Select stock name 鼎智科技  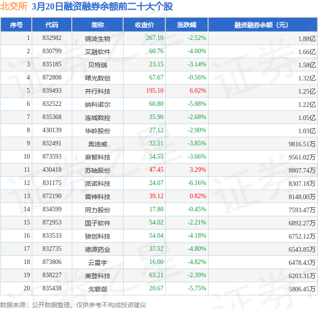(98, 157)
